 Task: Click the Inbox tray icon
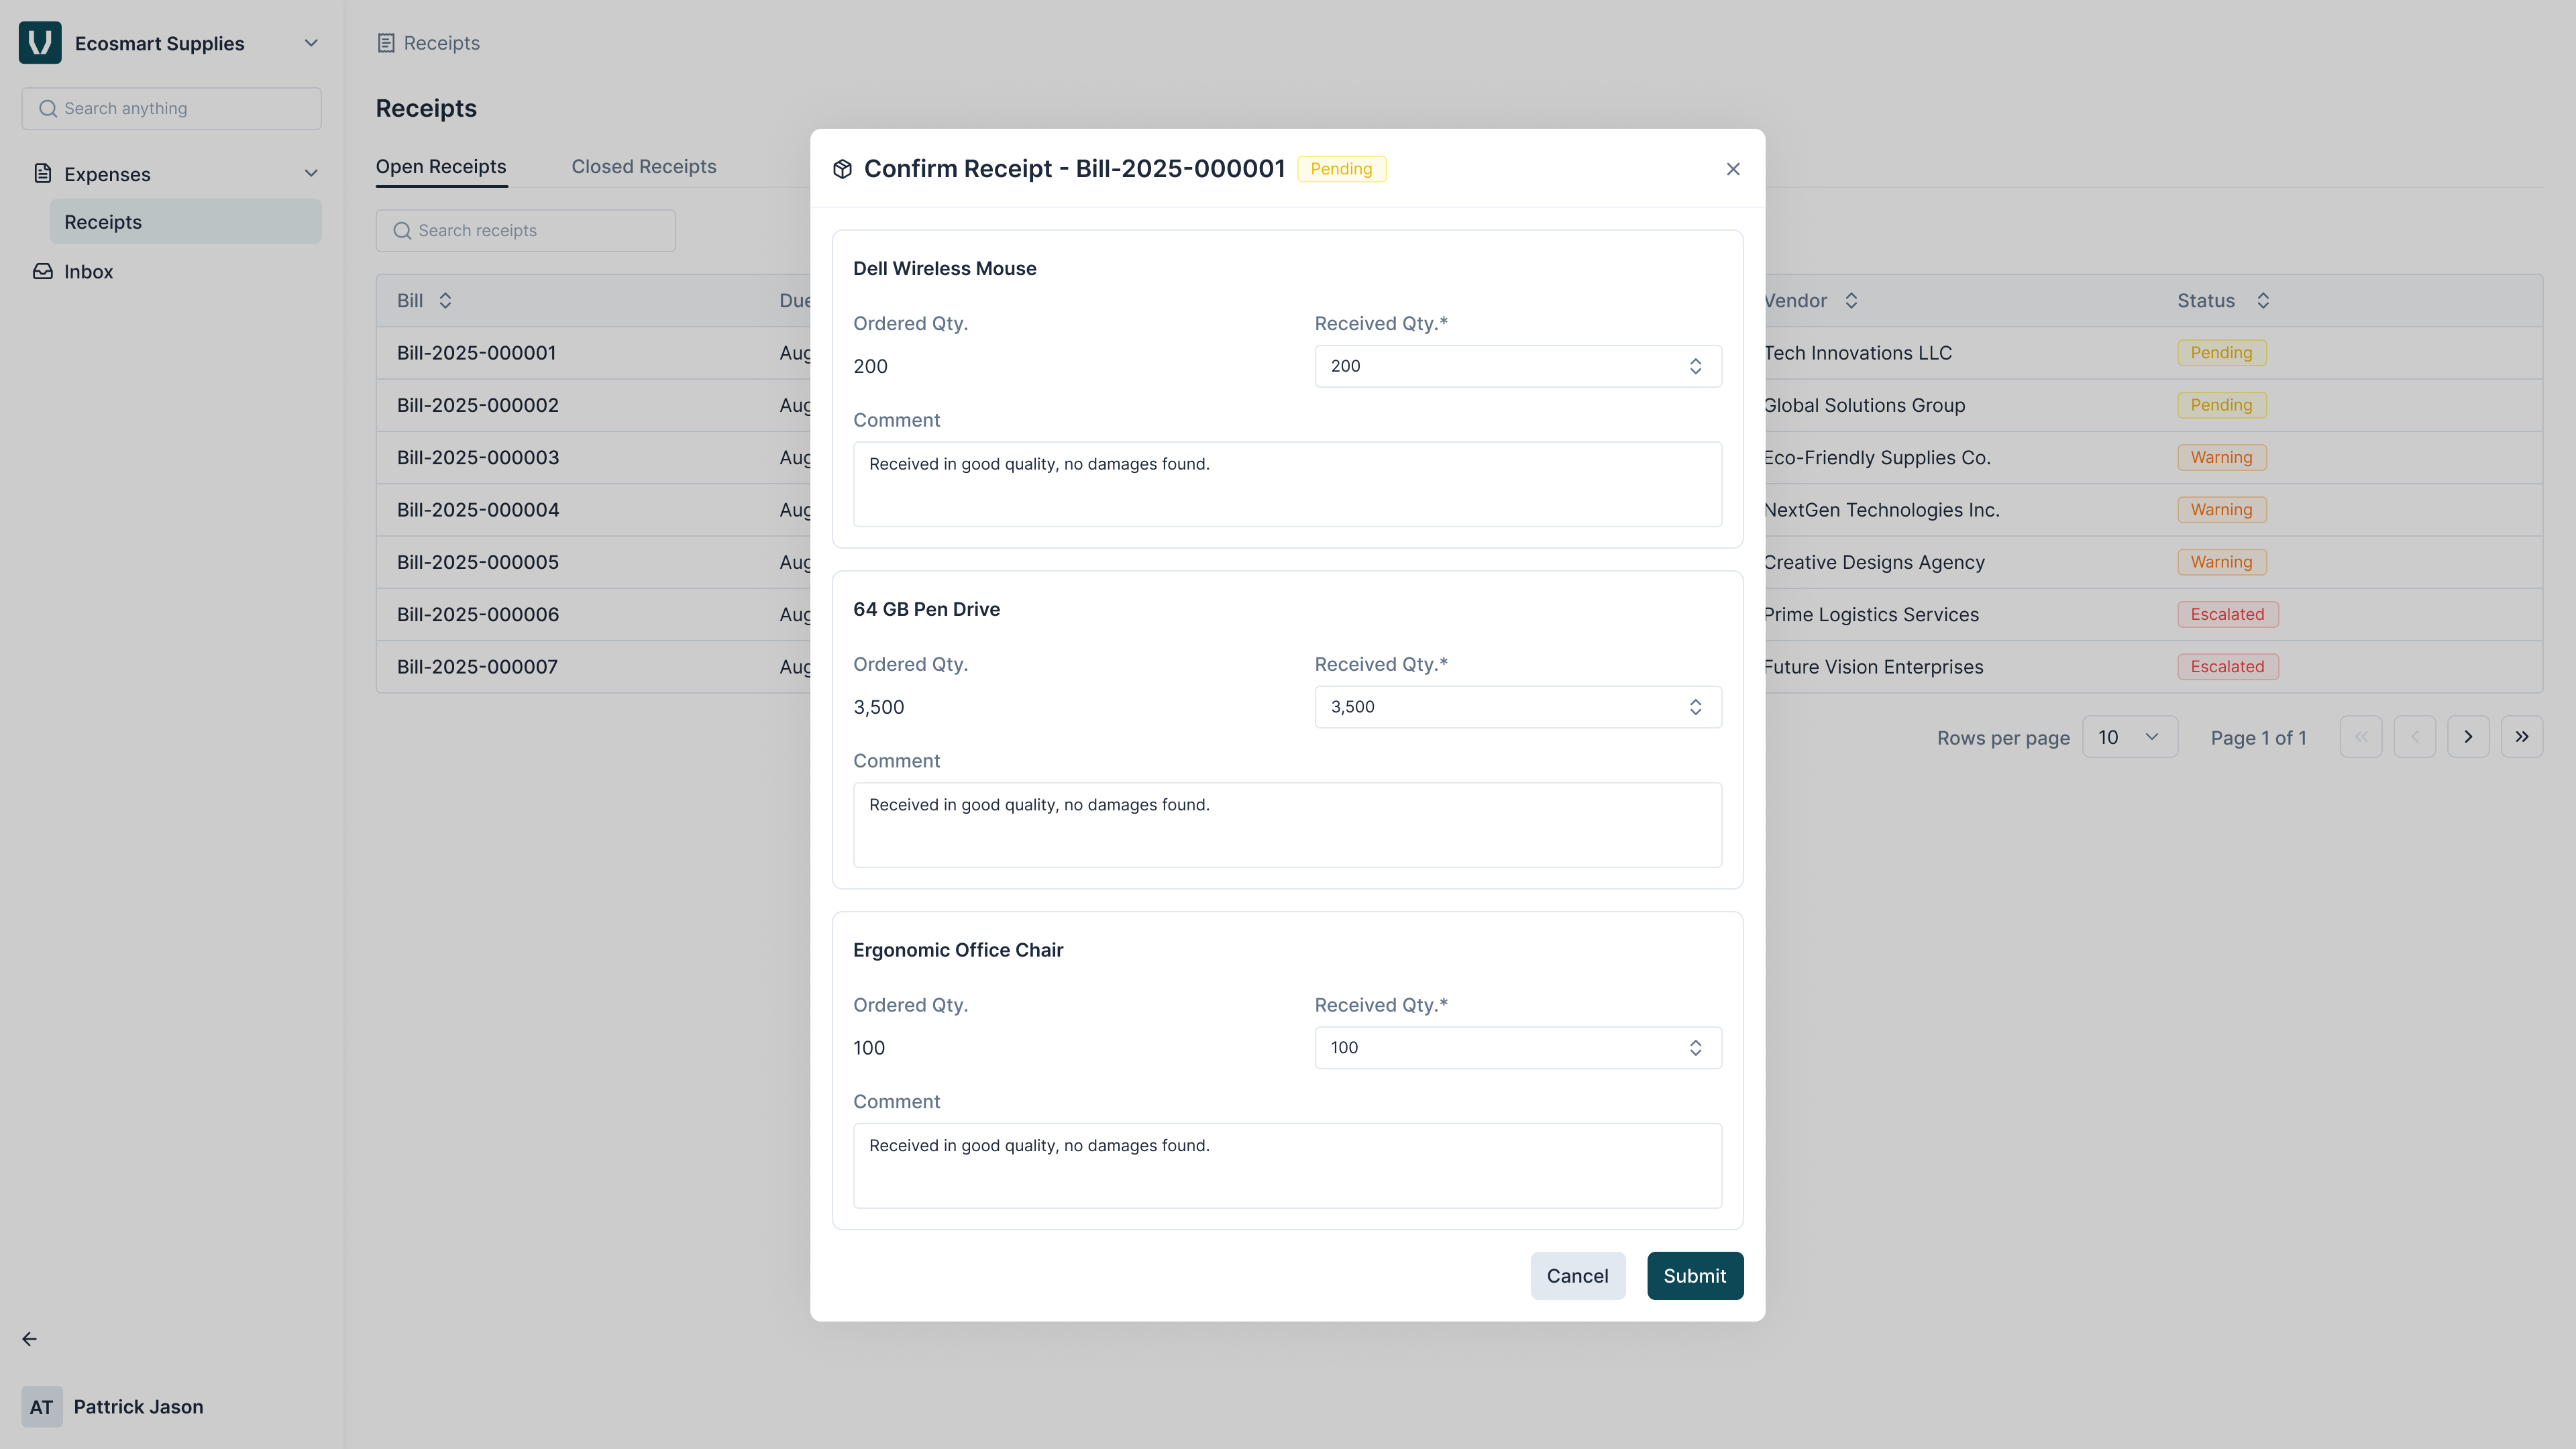click(43, 272)
